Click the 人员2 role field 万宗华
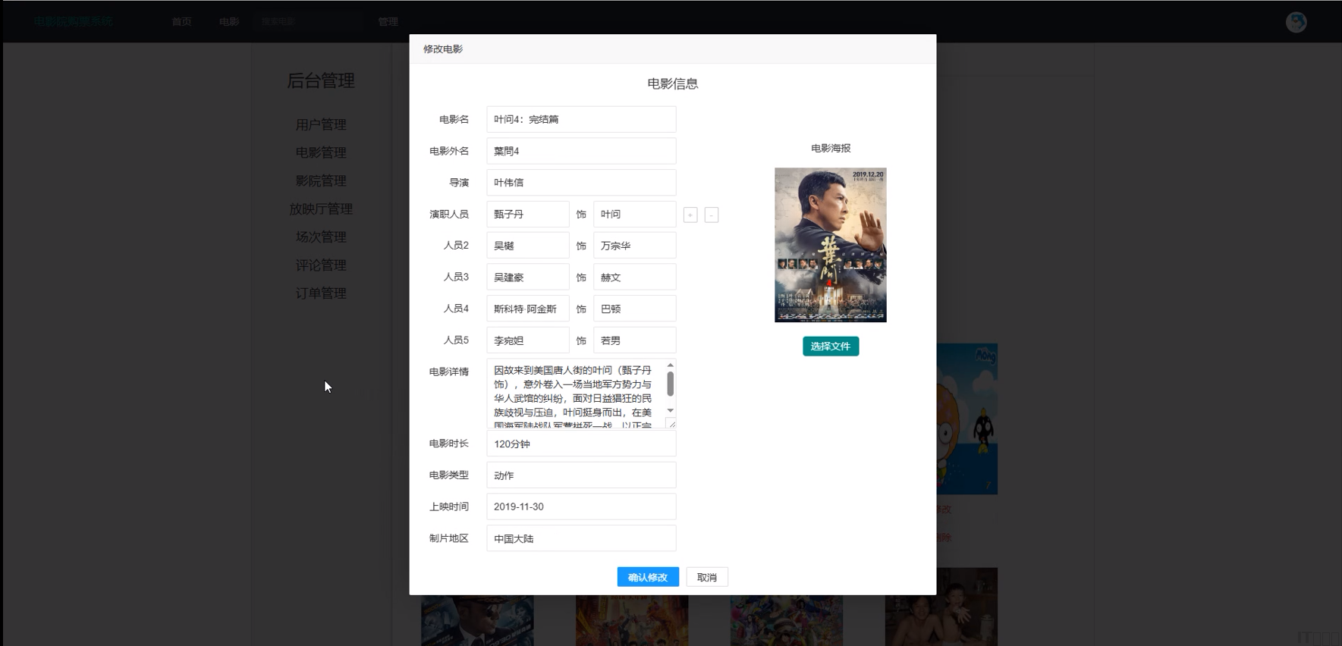 click(634, 246)
